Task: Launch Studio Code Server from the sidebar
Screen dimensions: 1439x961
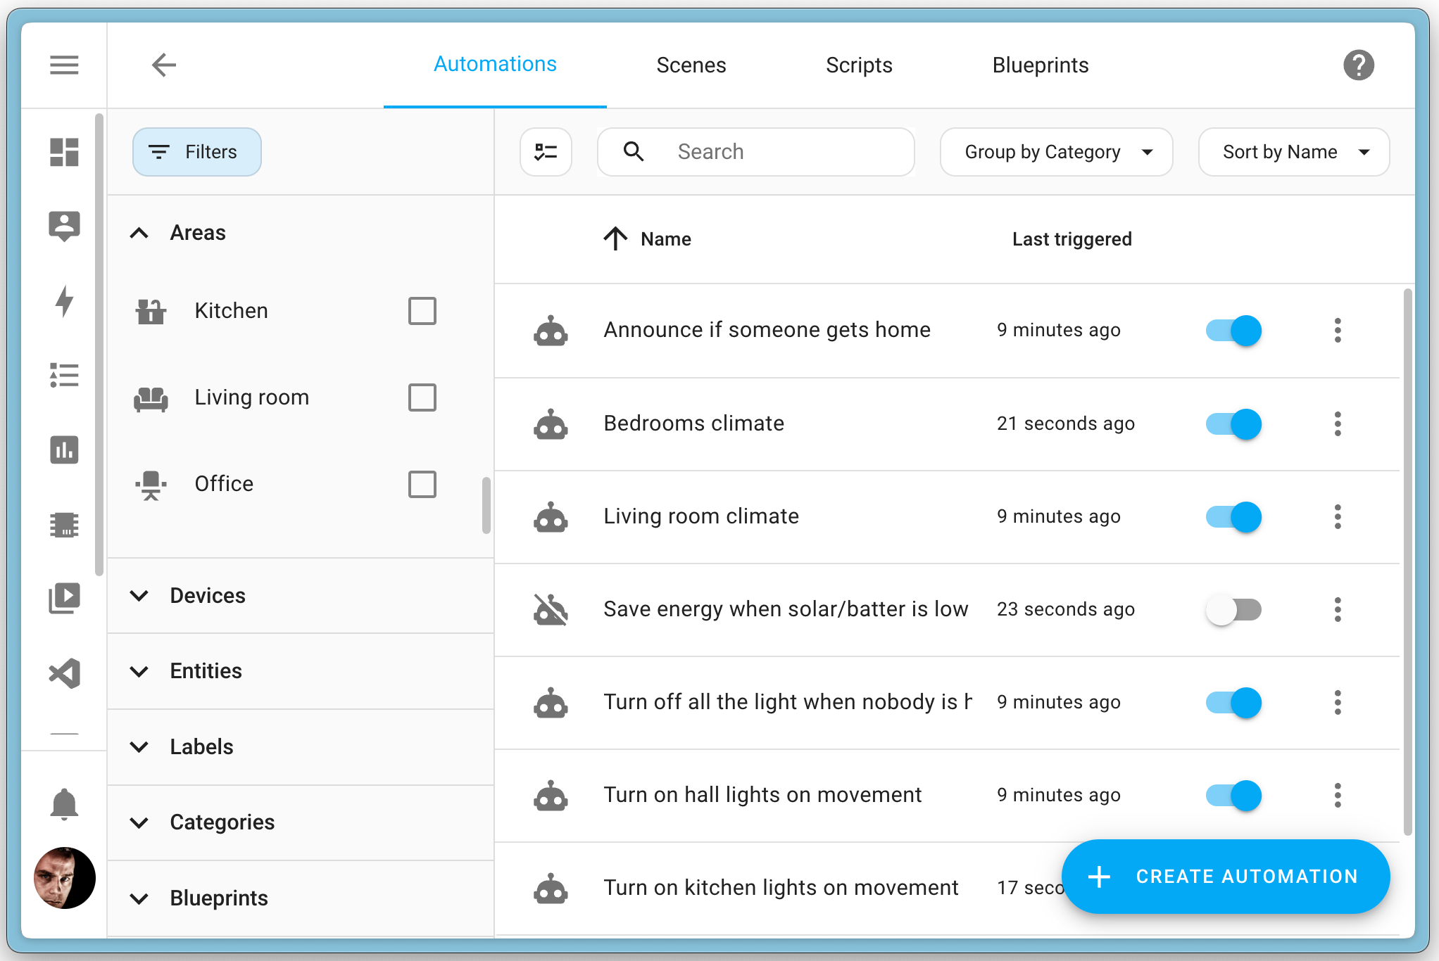Action: pyautogui.click(x=64, y=673)
